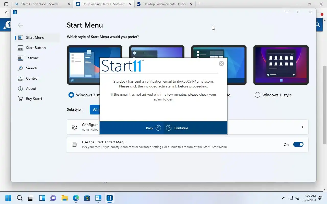Open the Start Button settings section
The height and width of the screenshot is (204, 327).
tap(37, 48)
